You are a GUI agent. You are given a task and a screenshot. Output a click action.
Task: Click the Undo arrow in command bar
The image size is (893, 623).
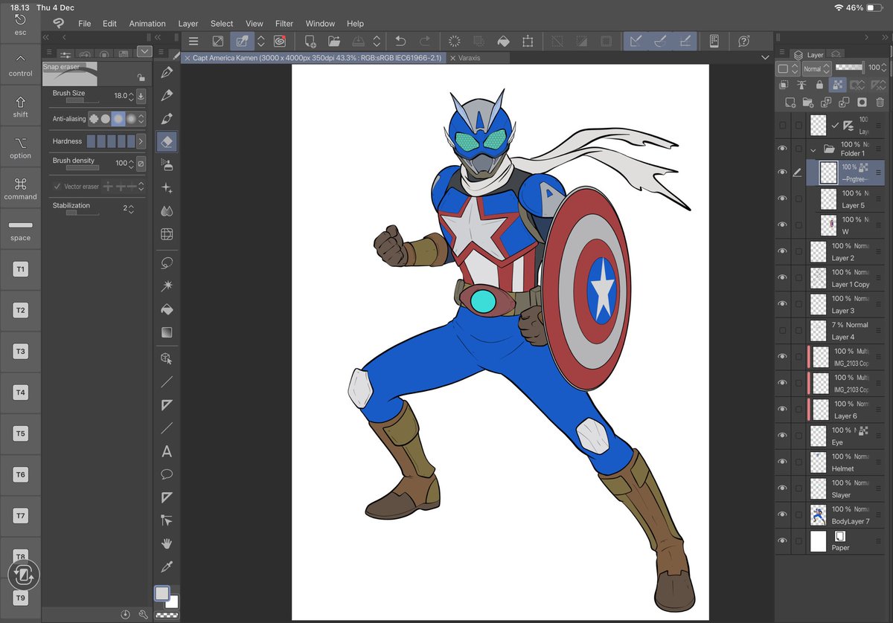coord(400,42)
